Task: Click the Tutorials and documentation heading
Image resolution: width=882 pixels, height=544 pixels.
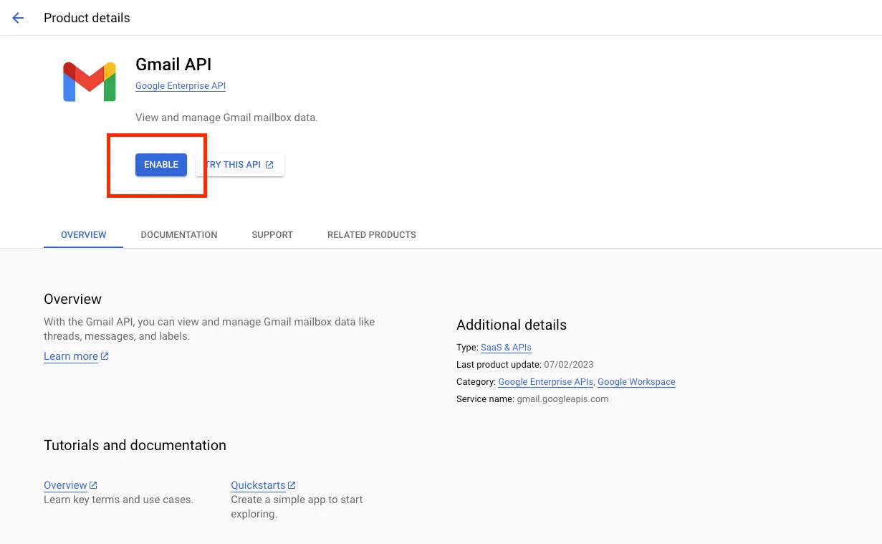Action: 135,445
